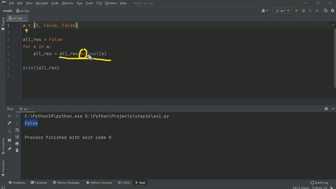Click 'print(all_res)' code line
The image size is (336, 189).
[x=41, y=68]
